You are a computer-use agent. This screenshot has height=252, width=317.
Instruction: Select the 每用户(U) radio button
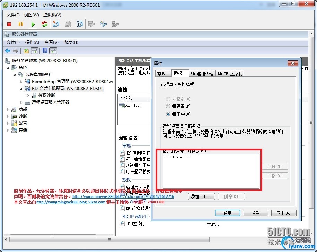pyautogui.click(x=168, y=114)
